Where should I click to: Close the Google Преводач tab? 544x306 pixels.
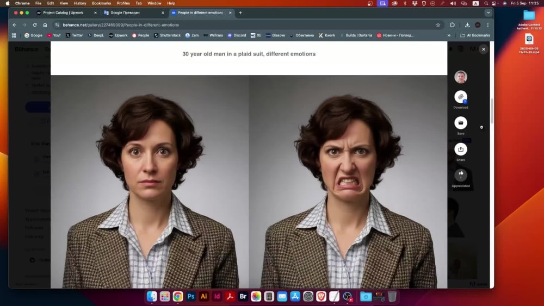[163, 13]
